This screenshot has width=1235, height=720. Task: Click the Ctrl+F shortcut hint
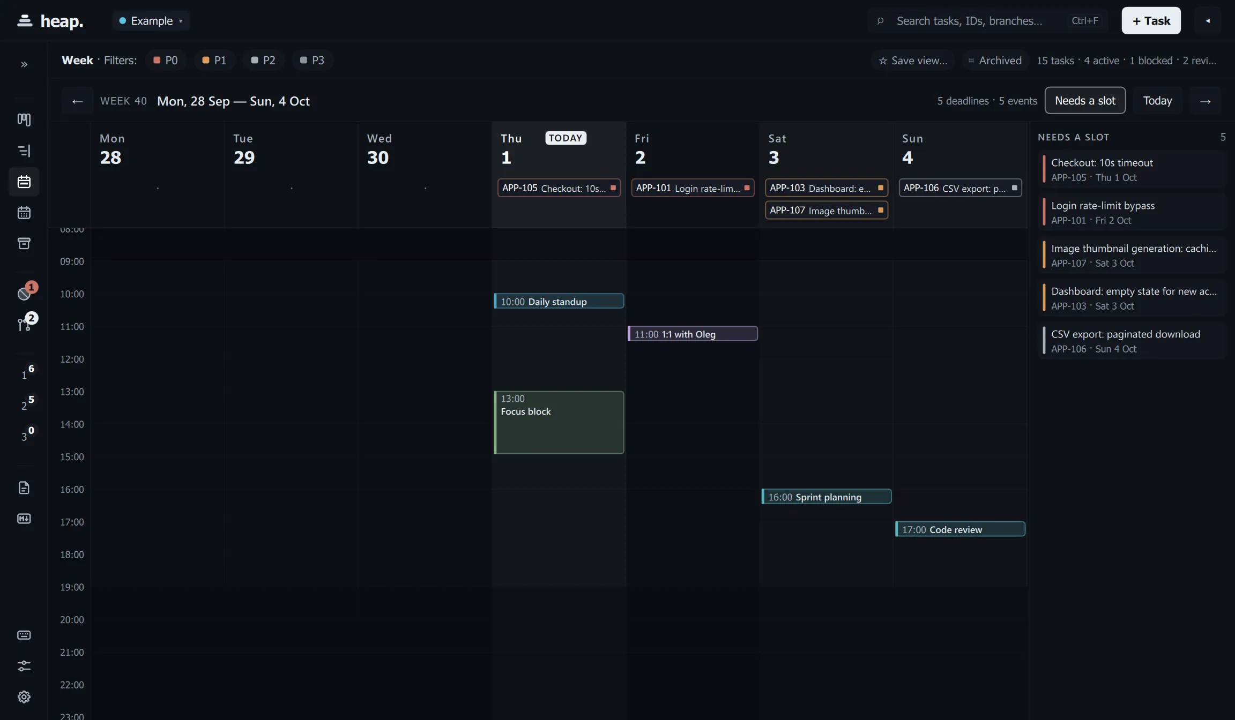pos(1084,21)
